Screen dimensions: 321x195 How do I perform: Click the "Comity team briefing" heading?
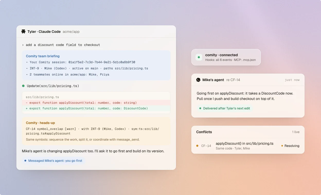pos(43,56)
